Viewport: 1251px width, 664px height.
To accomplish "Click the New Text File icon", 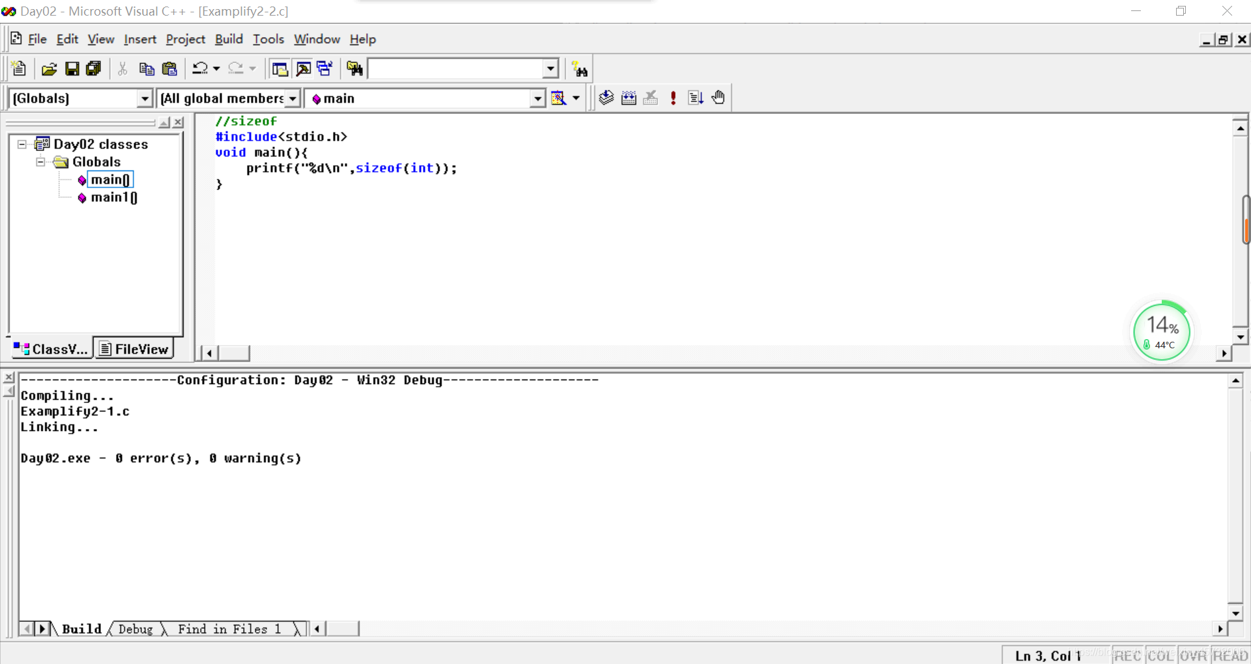I will [18, 68].
